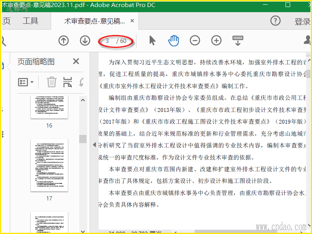Click the page label 16 under thumbnail
Viewport: 312px width, 234px height.
[50, 125]
